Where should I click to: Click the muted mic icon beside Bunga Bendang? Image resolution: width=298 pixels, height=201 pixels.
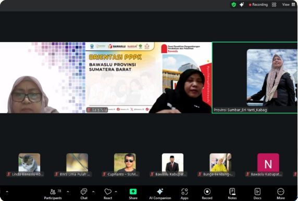pyautogui.click(x=200, y=175)
